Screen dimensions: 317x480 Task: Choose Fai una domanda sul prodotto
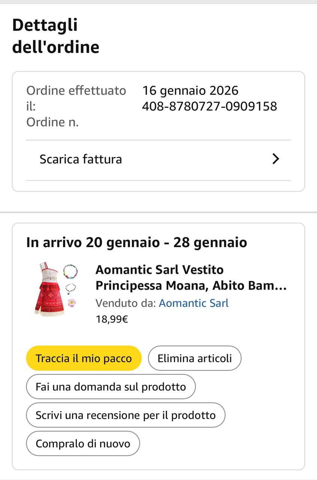pos(111,387)
